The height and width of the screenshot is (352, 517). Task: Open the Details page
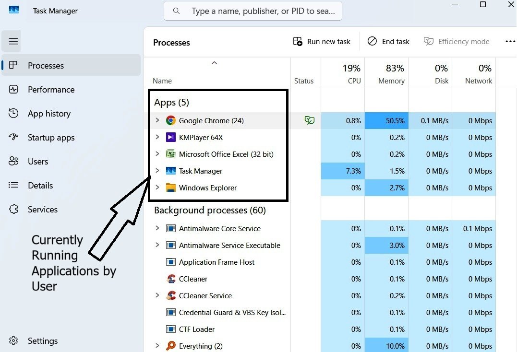pos(71,186)
